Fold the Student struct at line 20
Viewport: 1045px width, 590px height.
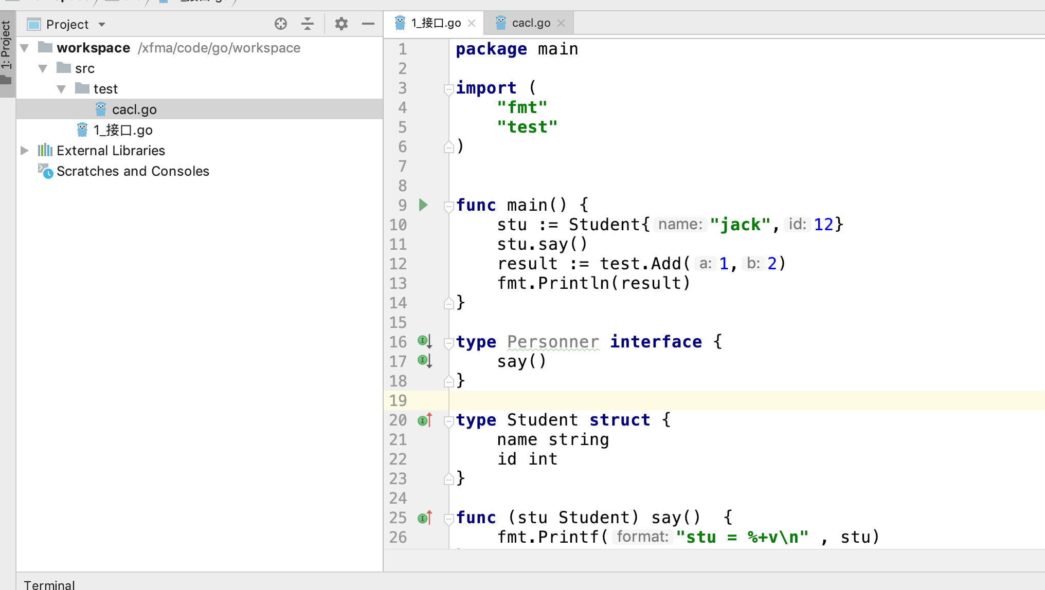pos(448,421)
